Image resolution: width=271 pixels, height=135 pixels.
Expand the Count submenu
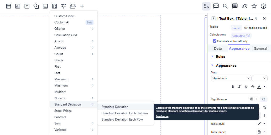click(74, 54)
